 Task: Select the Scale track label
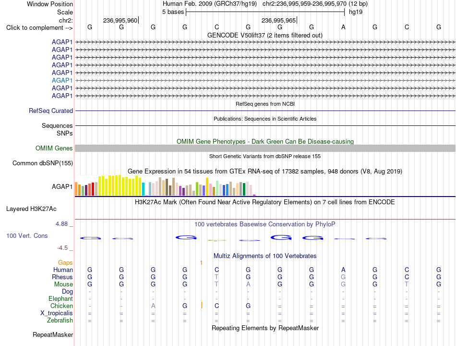click(65, 12)
